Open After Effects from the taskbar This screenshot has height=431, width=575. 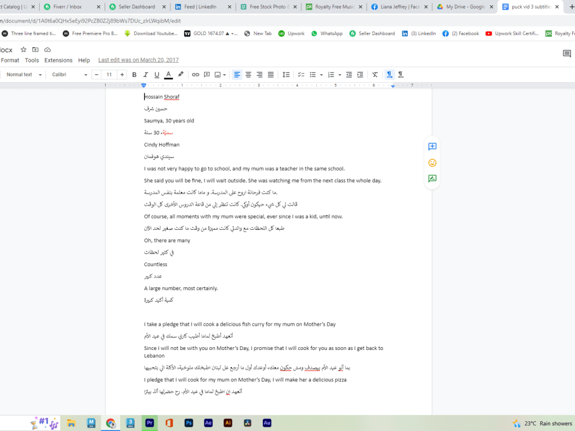pos(208,423)
